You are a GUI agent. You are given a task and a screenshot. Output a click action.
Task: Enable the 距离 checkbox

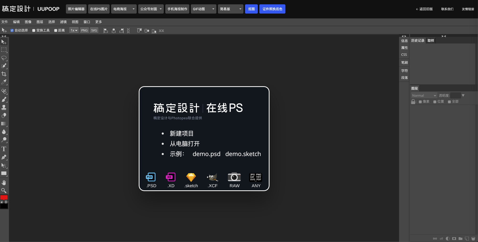[56, 30]
